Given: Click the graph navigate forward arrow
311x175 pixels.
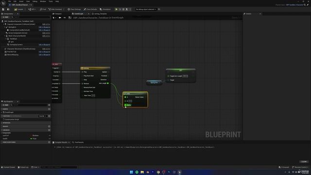Looking at the screenshot, I should [x=65, y=17].
